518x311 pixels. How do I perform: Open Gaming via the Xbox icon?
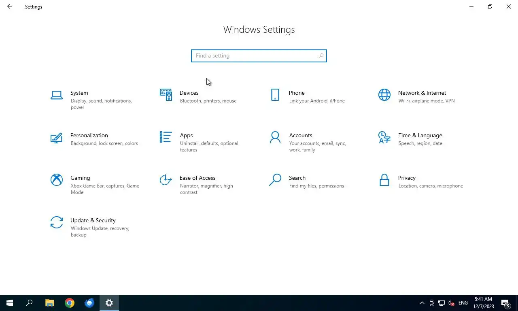pos(57,180)
